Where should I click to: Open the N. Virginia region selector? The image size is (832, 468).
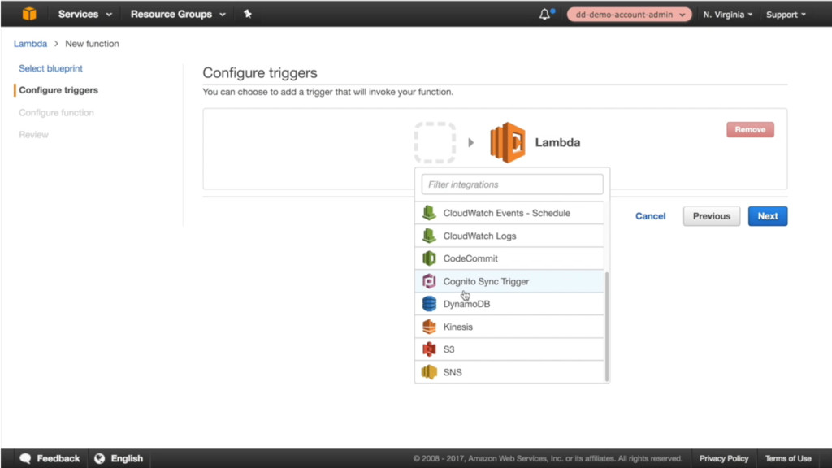click(x=727, y=15)
